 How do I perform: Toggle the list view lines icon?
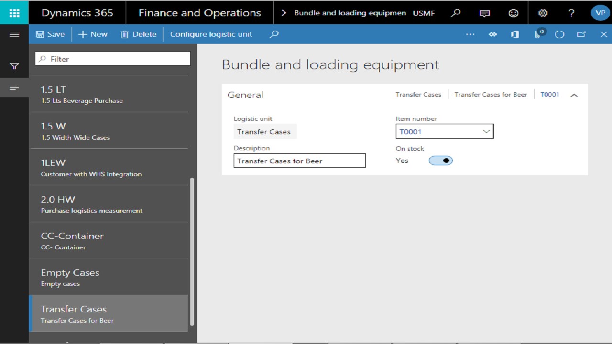pyautogui.click(x=14, y=88)
